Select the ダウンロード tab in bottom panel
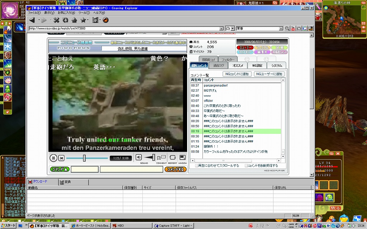 (x=42, y=181)
